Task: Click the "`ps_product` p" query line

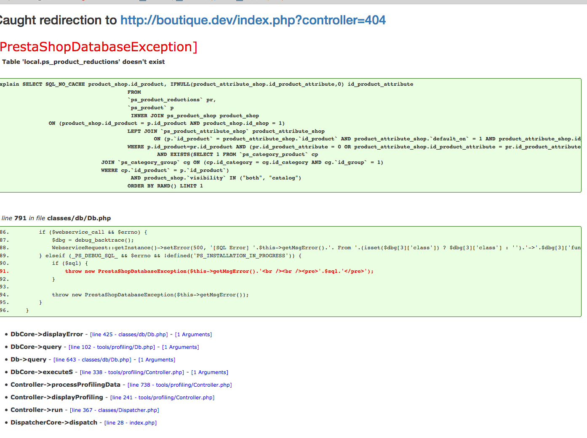Action: point(151,108)
